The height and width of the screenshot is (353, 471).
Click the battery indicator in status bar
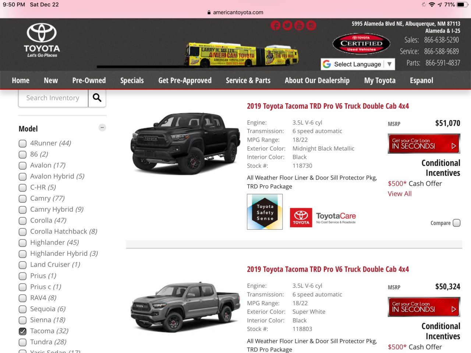(x=463, y=4)
